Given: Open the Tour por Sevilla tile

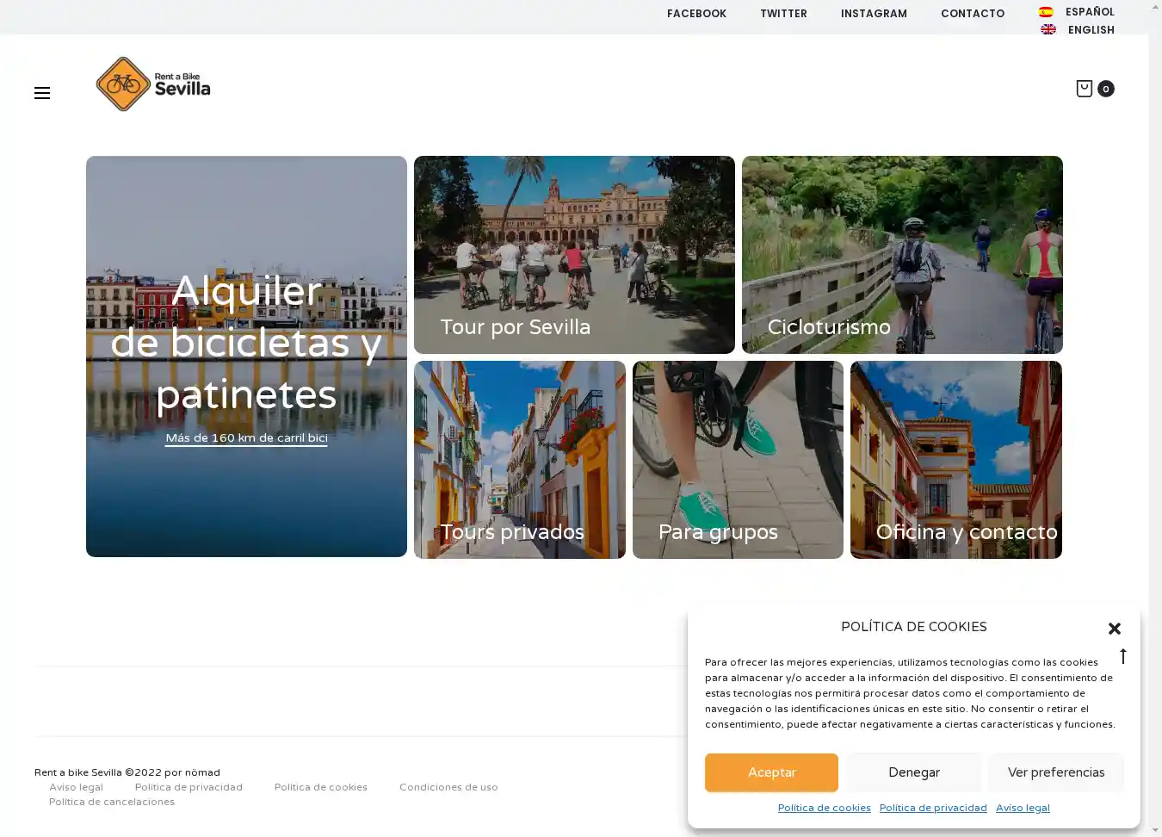Looking at the screenshot, I should pyautogui.click(x=574, y=254).
